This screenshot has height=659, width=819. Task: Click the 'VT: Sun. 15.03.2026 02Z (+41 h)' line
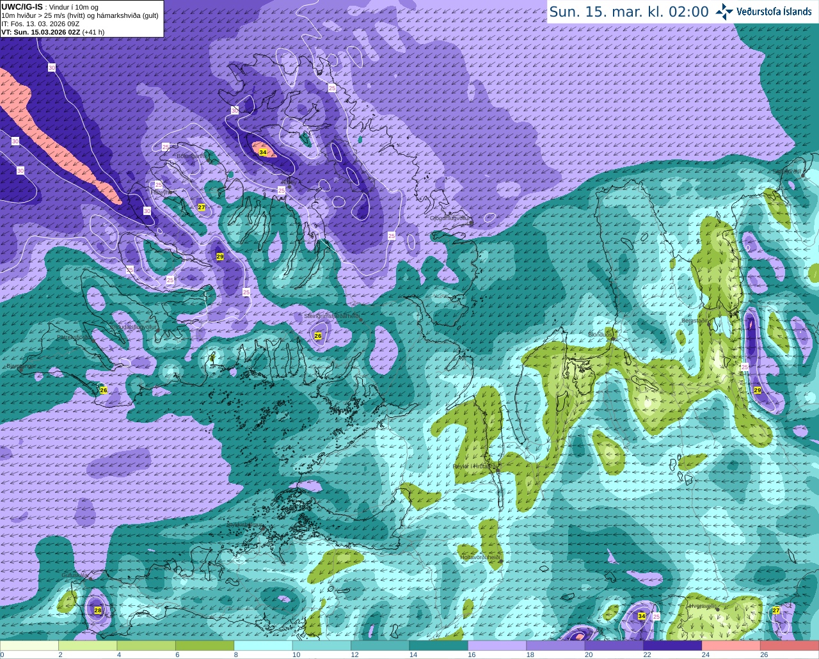pyautogui.click(x=53, y=32)
